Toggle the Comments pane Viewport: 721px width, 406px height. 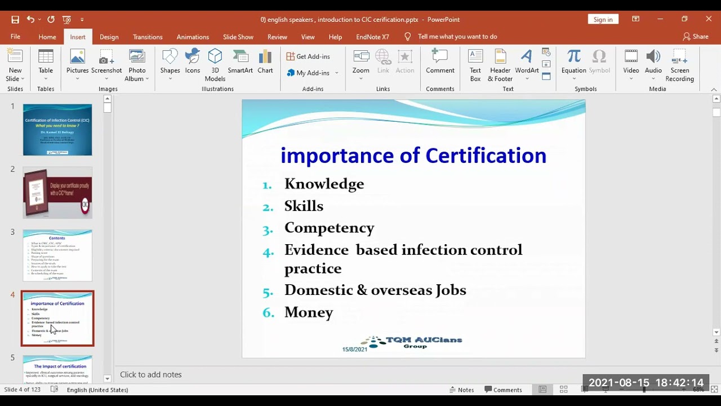(x=503, y=390)
